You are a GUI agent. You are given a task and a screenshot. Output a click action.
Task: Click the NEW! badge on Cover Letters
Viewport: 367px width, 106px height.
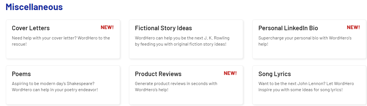107,27
